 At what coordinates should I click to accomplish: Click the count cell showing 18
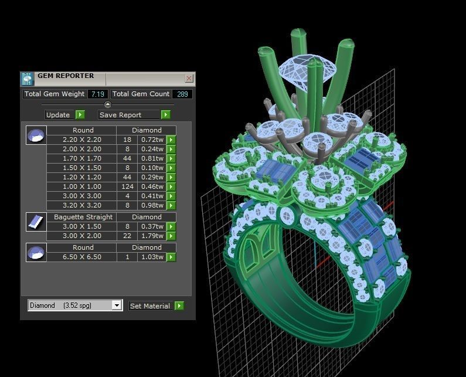coord(127,140)
